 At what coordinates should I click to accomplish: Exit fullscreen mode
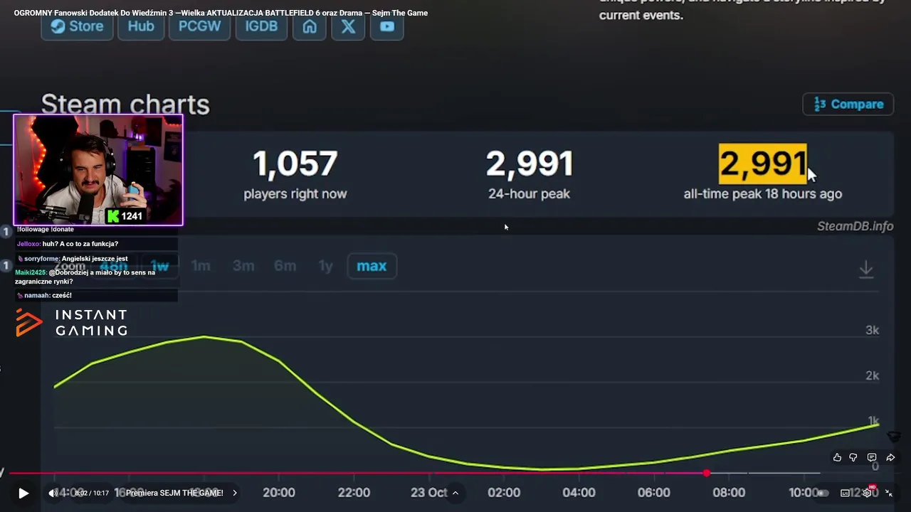tap(889, 493)
